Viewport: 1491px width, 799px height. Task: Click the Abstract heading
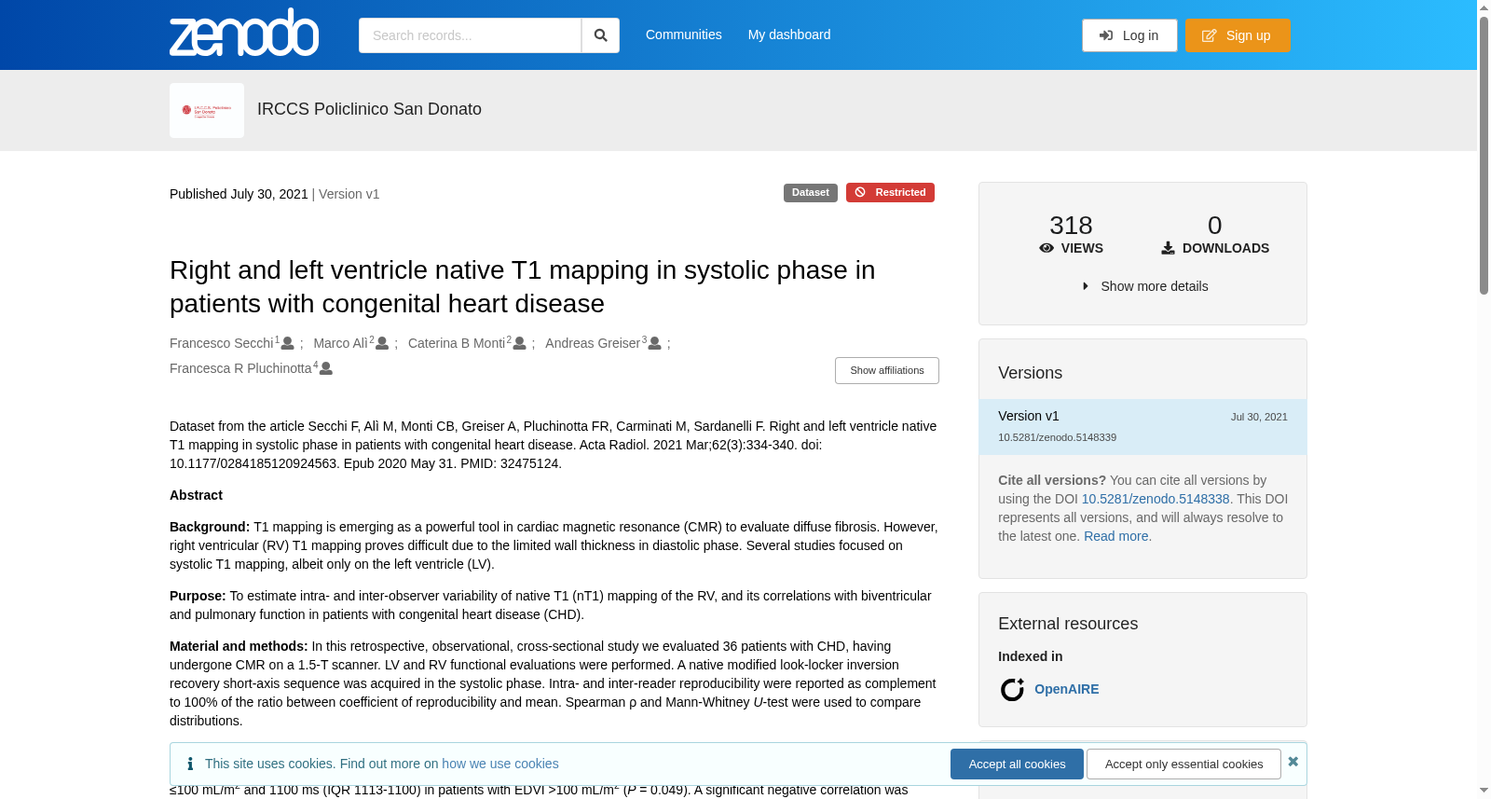click(196, 495)
